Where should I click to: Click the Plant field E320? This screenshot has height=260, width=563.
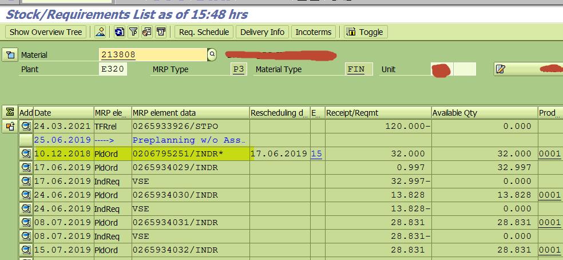point(113,69)
